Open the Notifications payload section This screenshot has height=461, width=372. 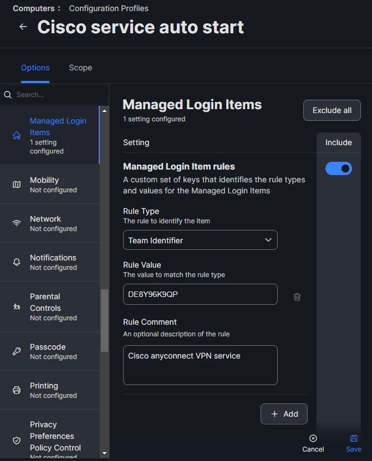50,262
